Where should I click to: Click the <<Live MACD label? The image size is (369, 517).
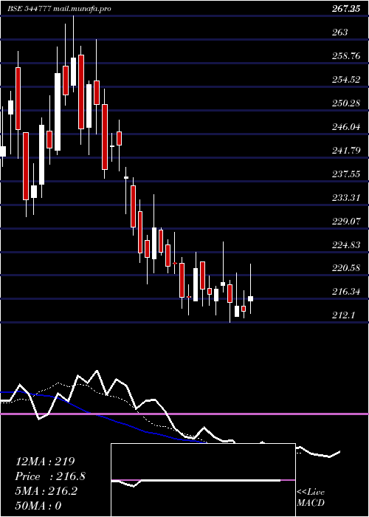click(311, 497)
